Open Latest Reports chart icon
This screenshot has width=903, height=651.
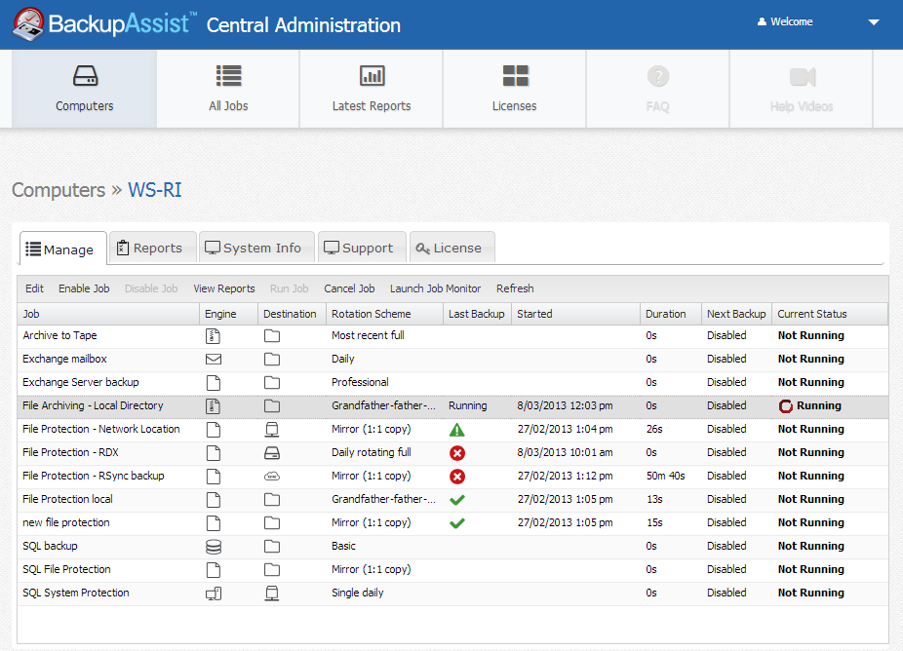(373, 75)
